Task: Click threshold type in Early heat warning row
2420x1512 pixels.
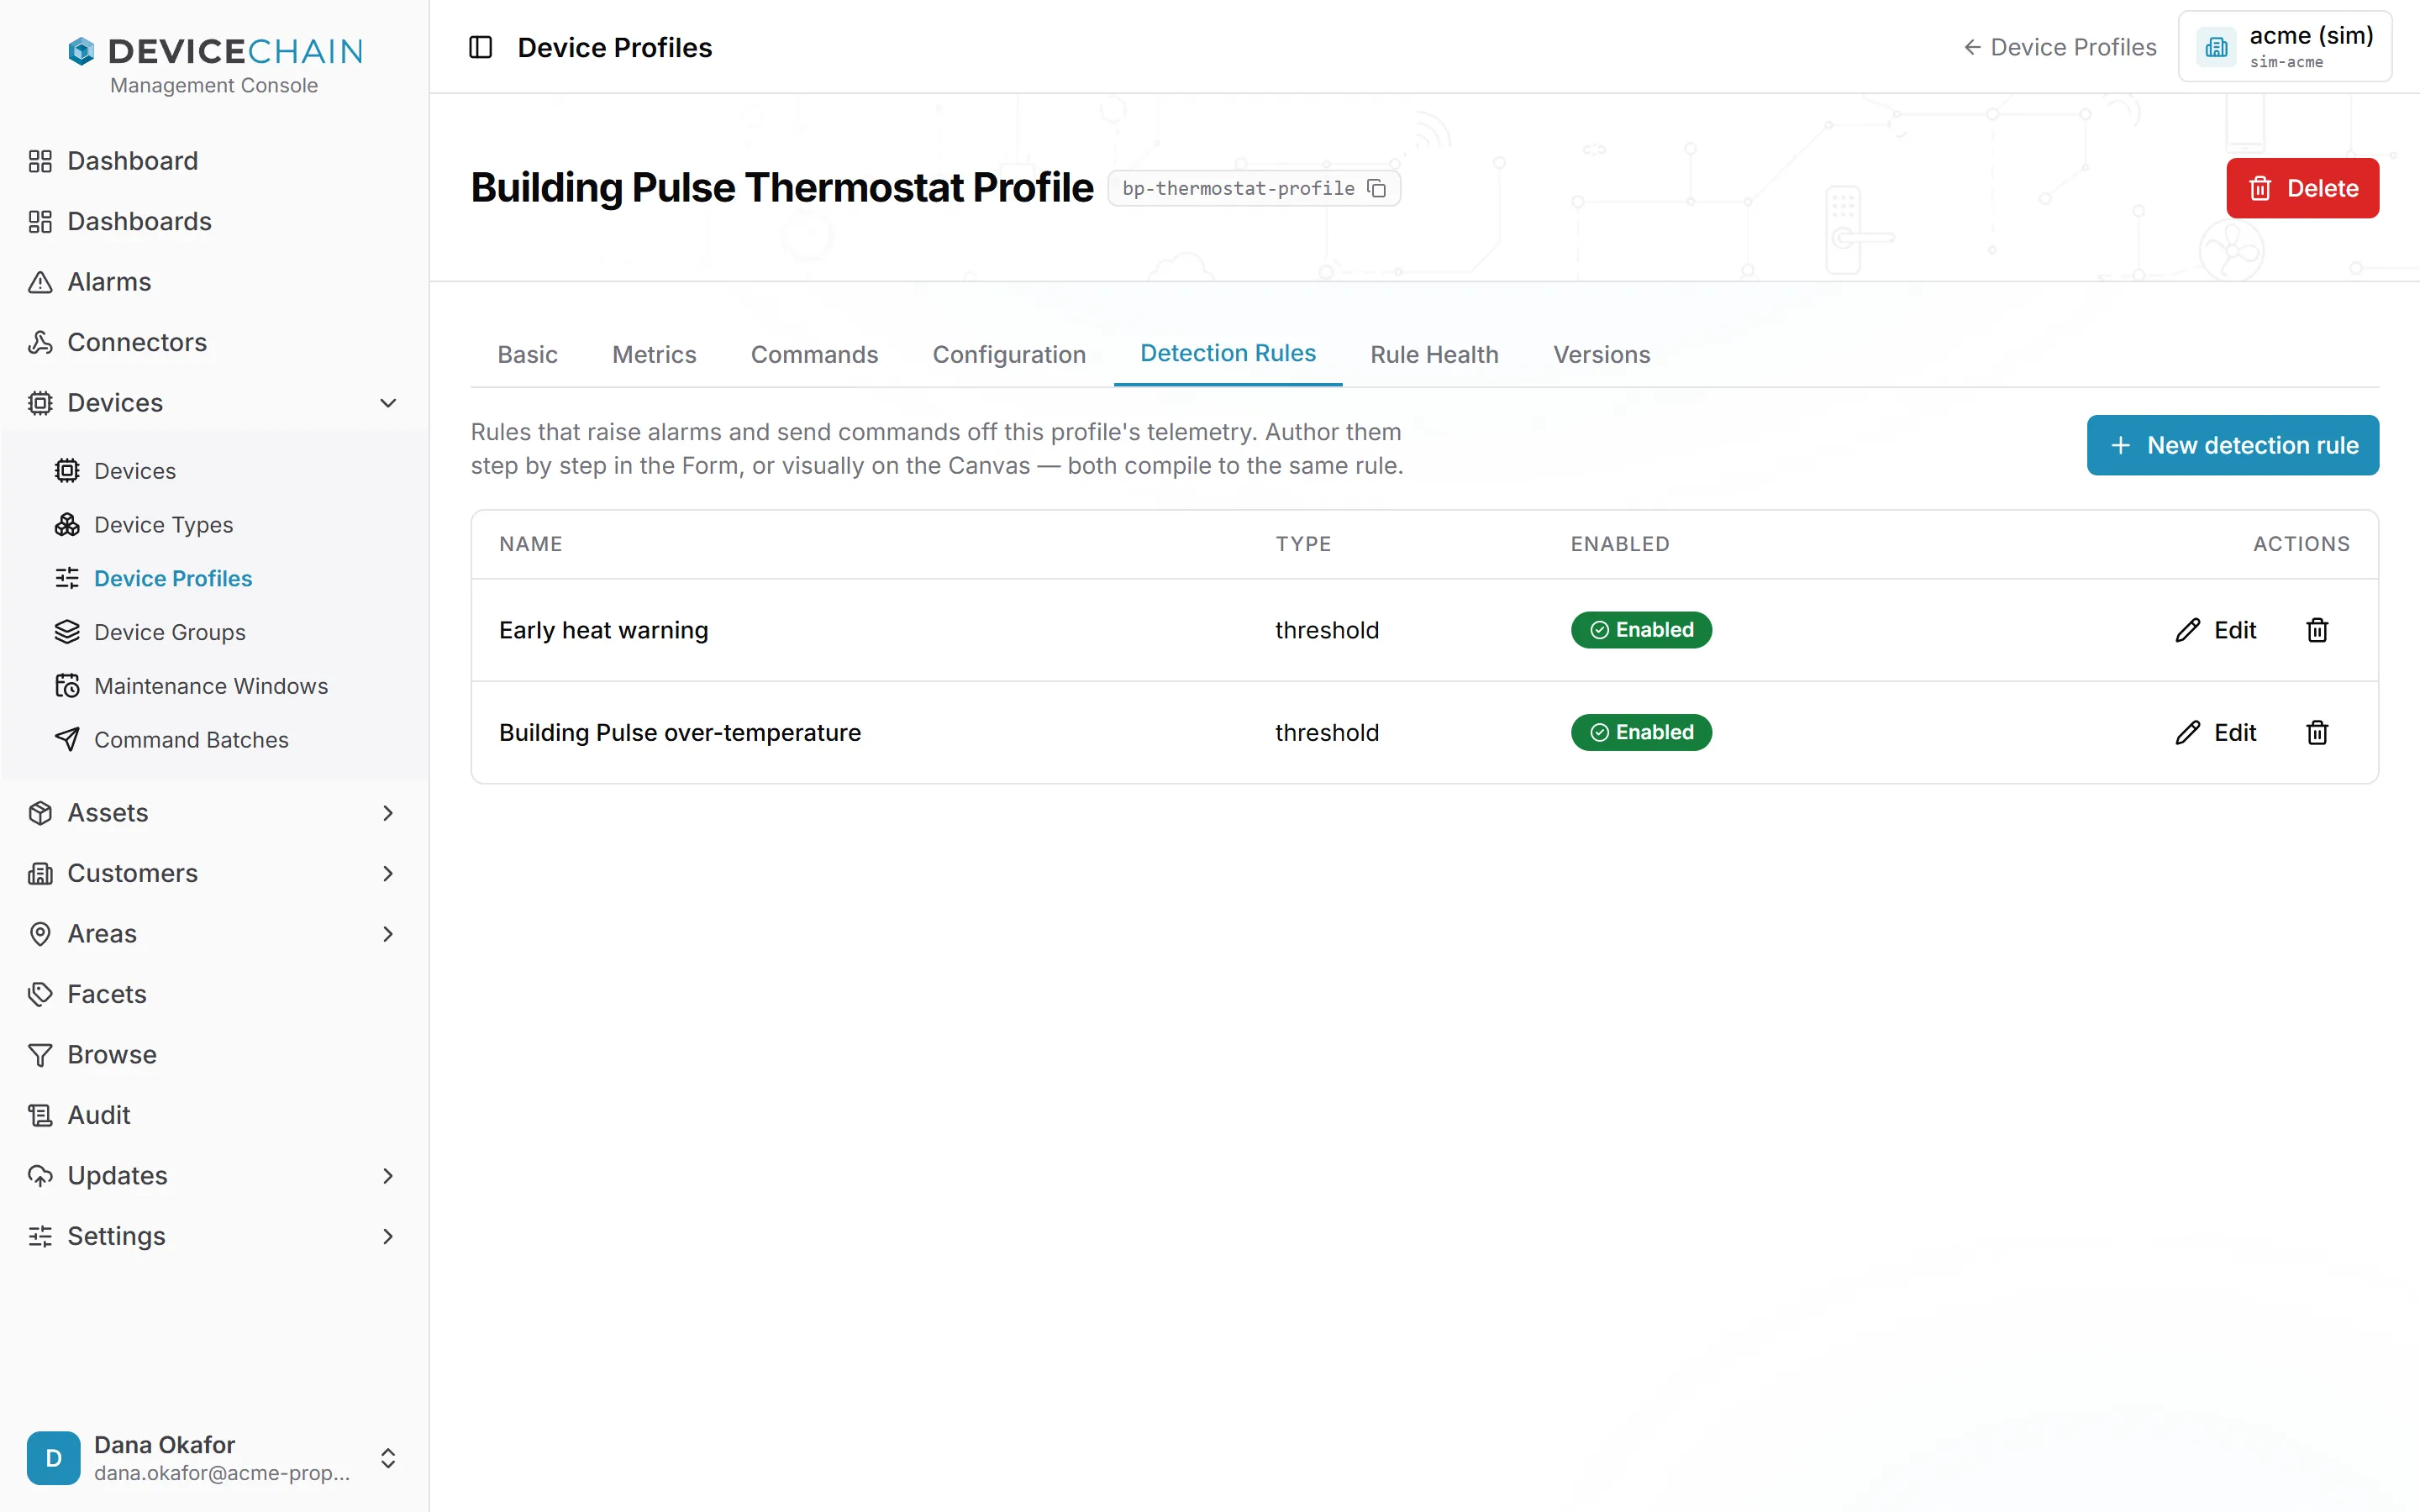Action: coord(1326,630)
